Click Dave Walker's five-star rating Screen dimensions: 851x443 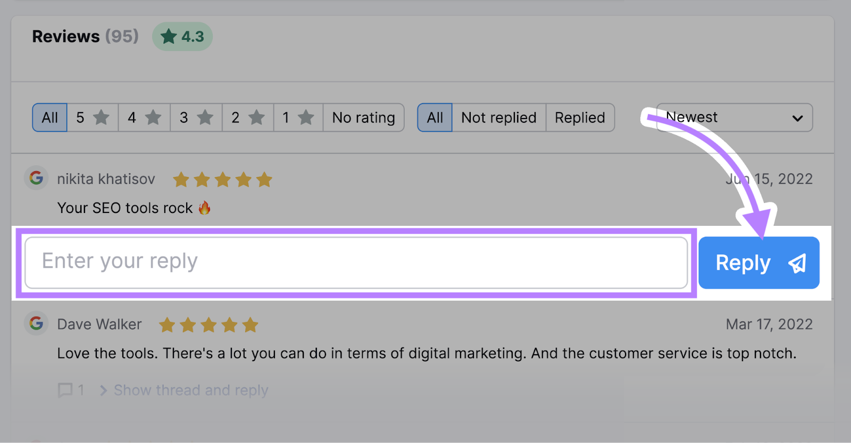[208, 325]
